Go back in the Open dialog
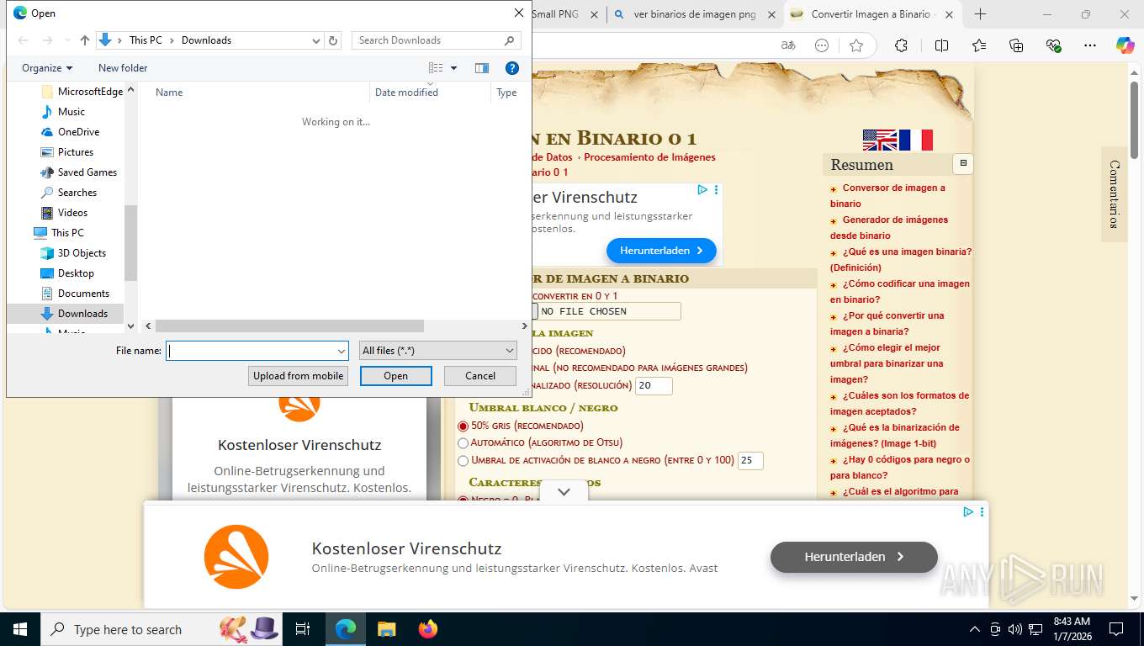 point(23,40)
